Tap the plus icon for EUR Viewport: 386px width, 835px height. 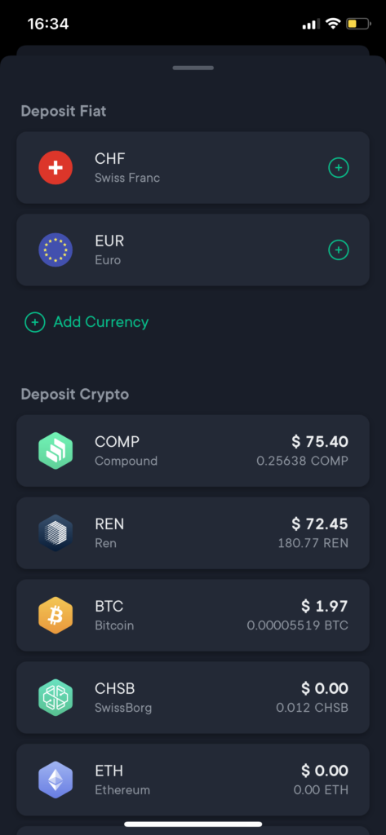[x=338, y=250]
